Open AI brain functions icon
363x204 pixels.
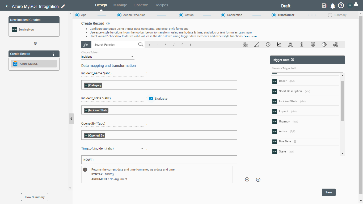(x=324, y=45)
